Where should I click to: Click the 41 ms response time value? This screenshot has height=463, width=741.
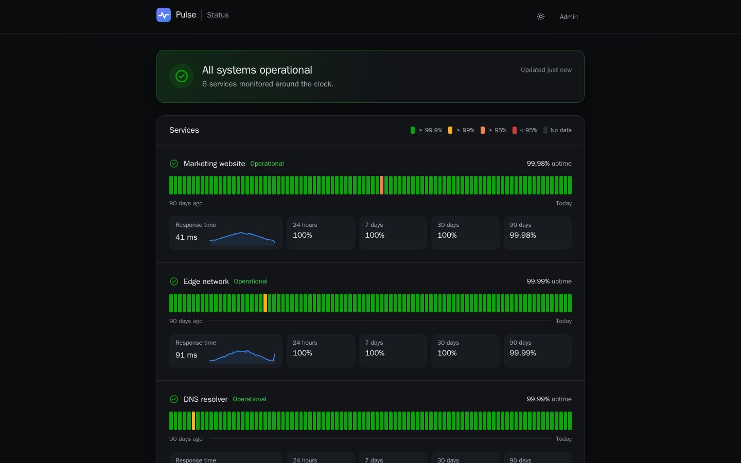pyautogui.click(x=186, y=237)
